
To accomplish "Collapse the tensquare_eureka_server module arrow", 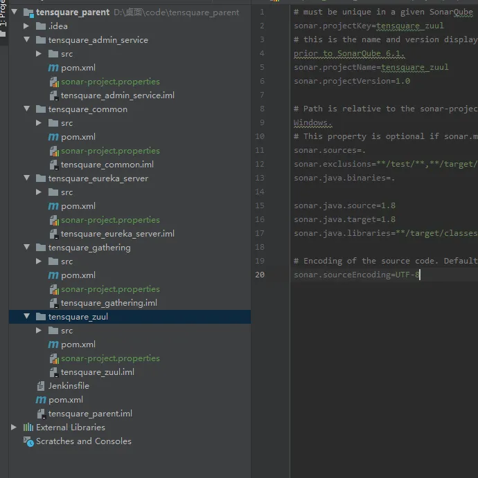I will coord(26,178).
